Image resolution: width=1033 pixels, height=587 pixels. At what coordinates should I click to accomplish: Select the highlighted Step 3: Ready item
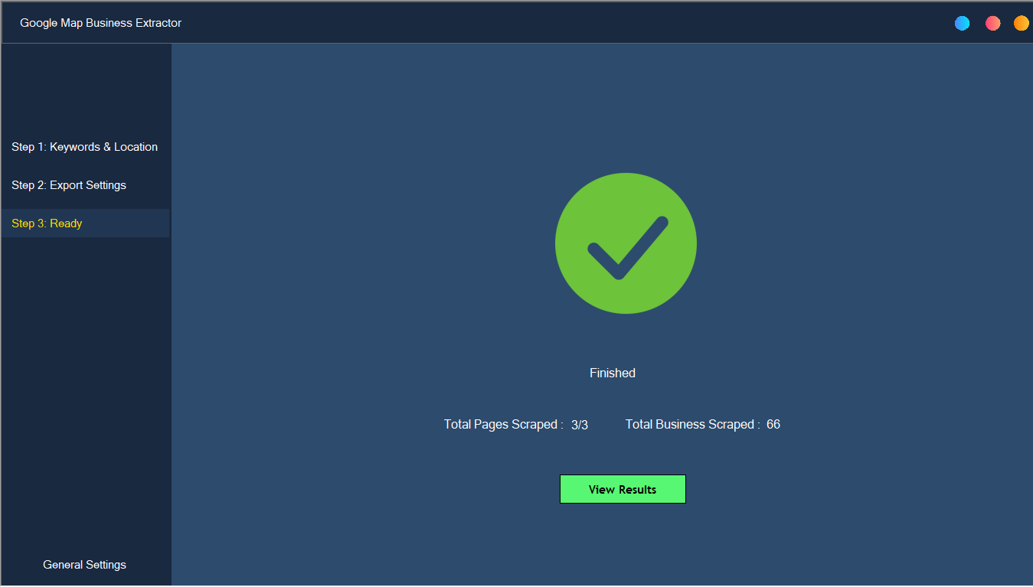[85, 223]
